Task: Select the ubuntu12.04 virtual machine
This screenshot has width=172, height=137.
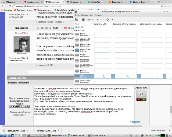Action: coord(84,40)
